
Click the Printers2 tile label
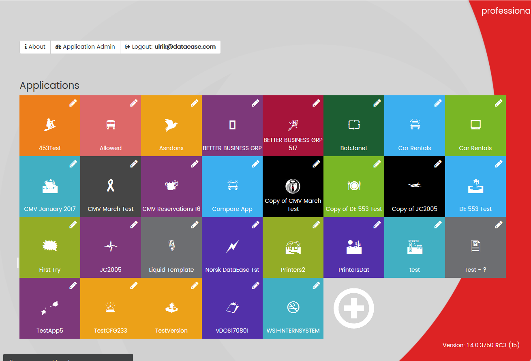click(x=293, y=270)
